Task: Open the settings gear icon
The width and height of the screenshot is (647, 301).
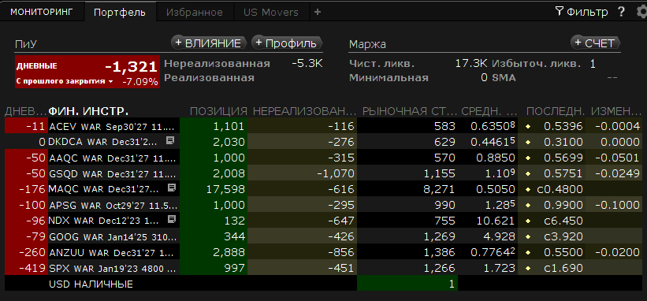Action: [641, 12]
